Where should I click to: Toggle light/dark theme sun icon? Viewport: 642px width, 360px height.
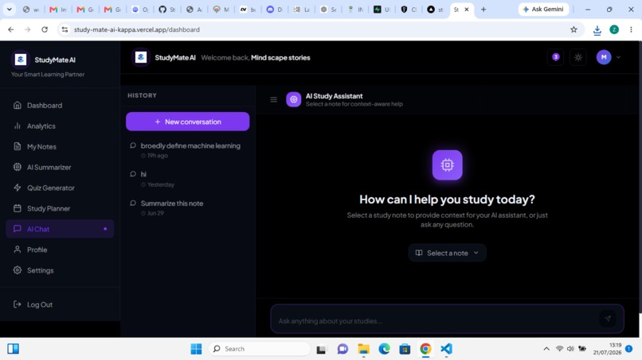point(578,57)
